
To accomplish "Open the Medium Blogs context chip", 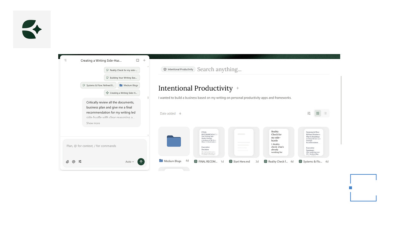I will [x=129, y=85].
